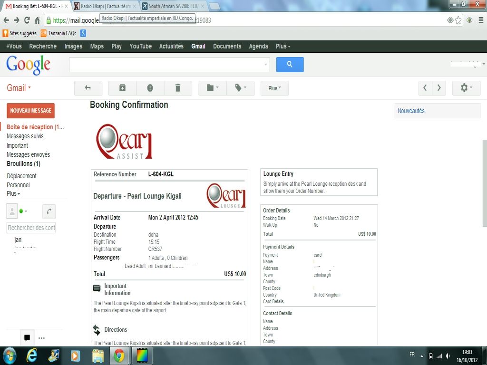Viewport: 487px width, 365px height.
Task: Open the Labels tag dropdown
Action: click(x=240, y=88)
